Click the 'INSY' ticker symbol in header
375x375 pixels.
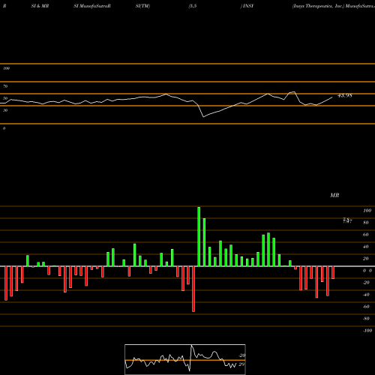[247, 6]
